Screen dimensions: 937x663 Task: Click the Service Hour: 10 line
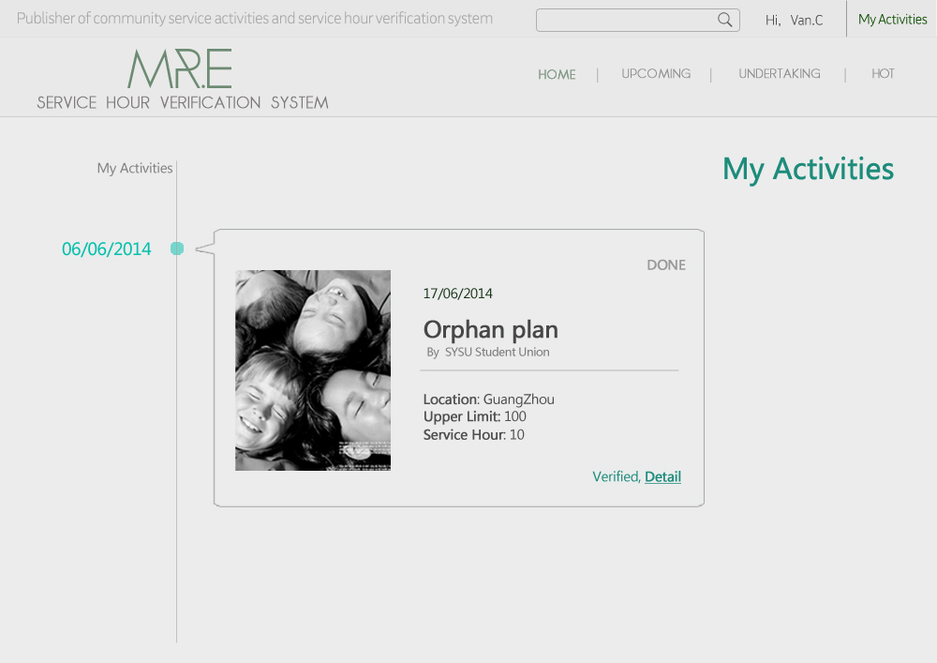click(473, 434)
